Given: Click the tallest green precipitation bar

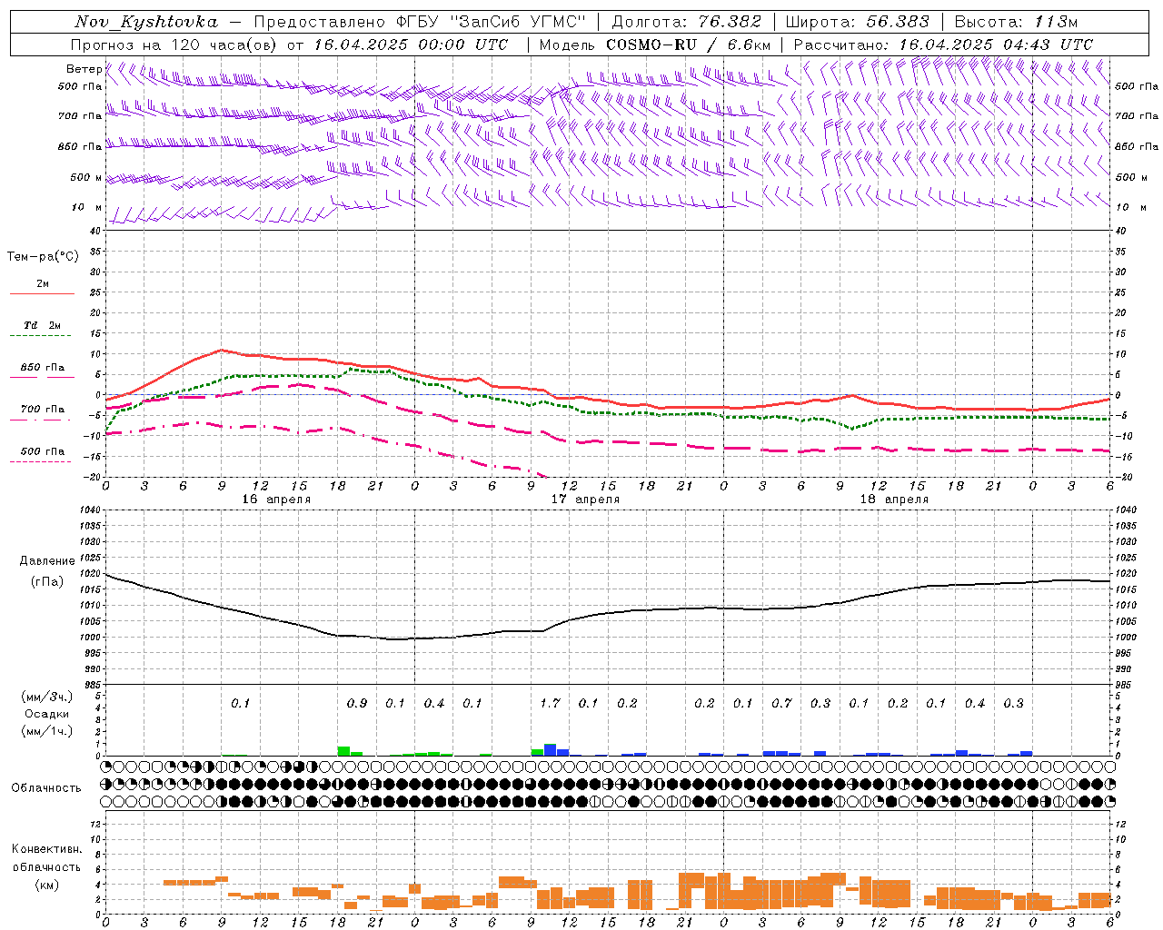Looking at the screenshot, I should pos(343,751).
